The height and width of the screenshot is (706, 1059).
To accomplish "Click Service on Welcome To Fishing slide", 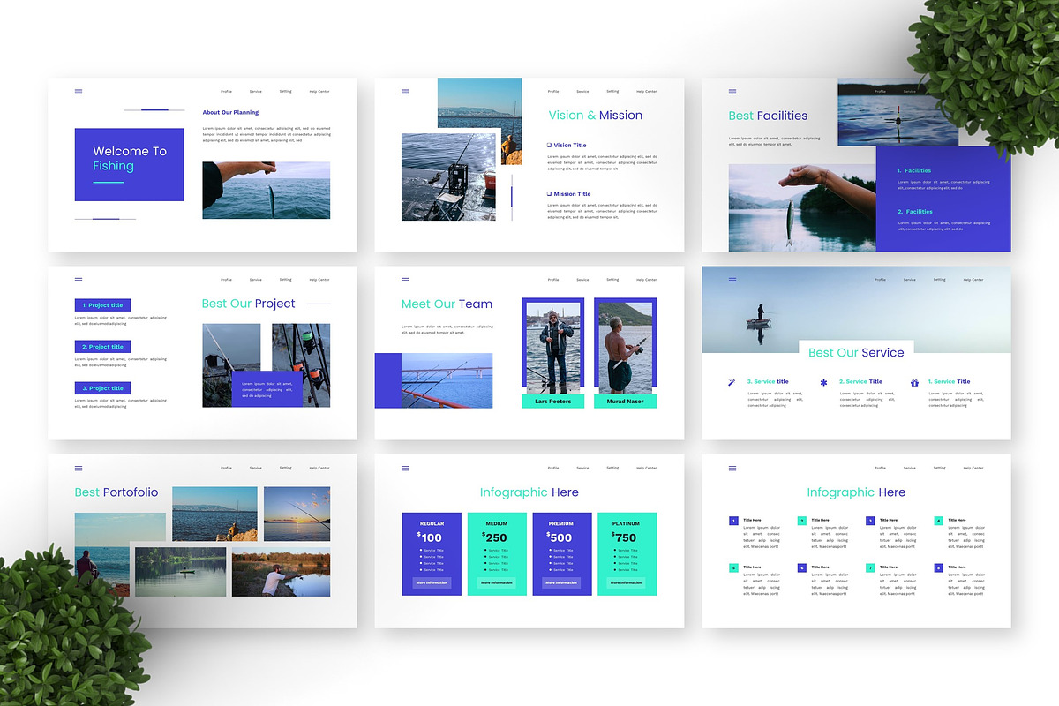I will [x=255, y=92].
